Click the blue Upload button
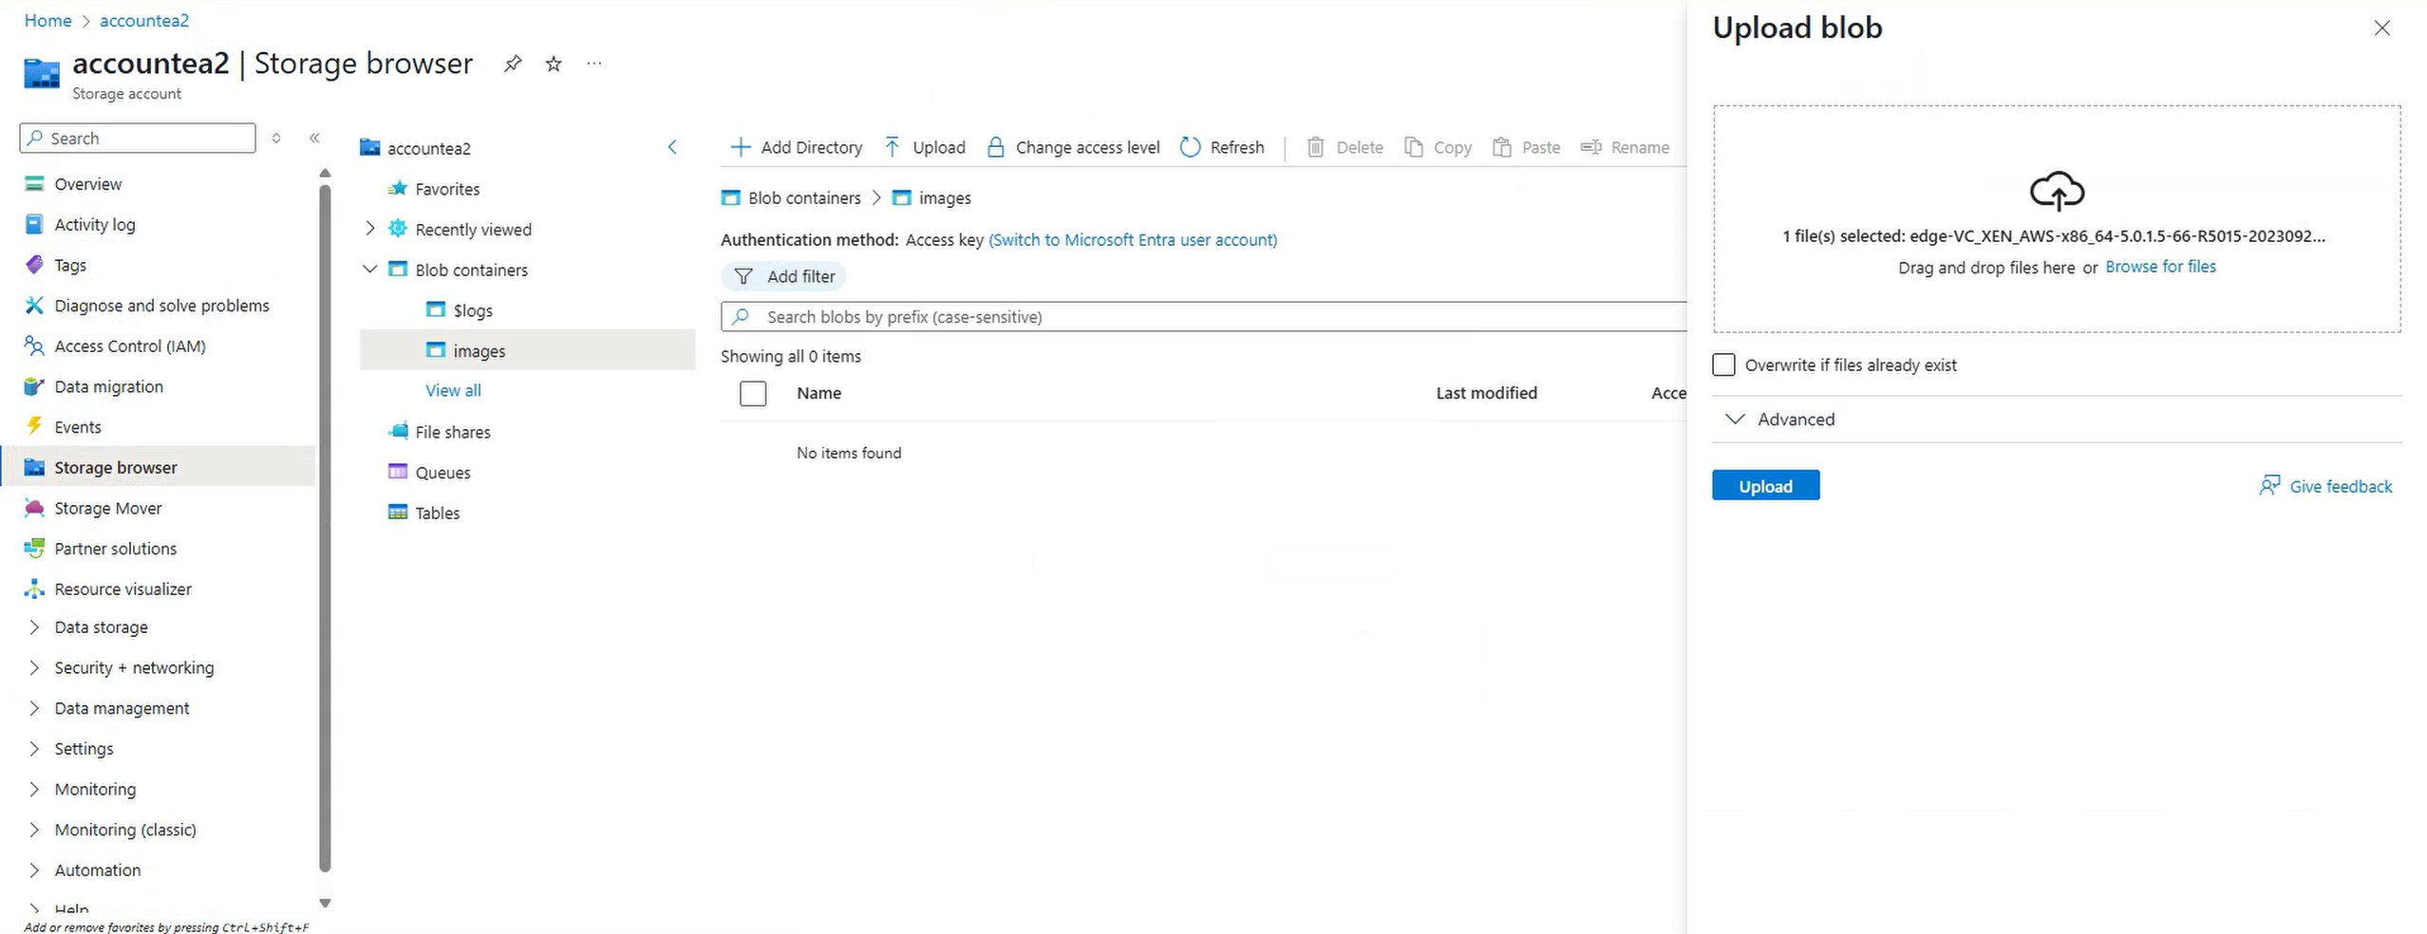This screenshot has width=2427, height=934. [x=1765, y=485]
